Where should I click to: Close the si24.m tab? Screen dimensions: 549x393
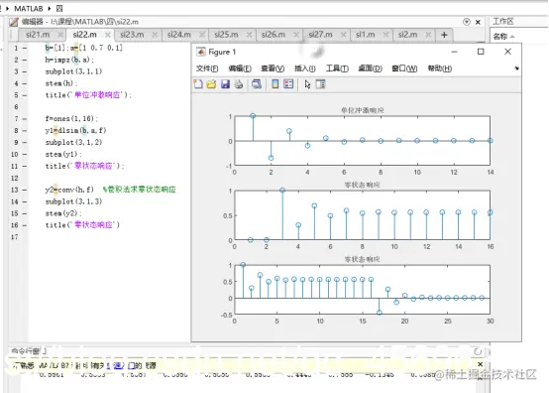tap(202, 35)
